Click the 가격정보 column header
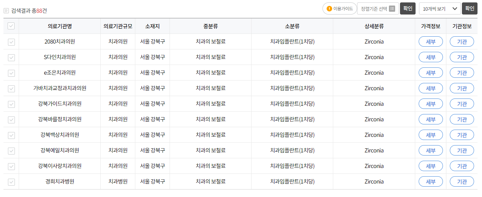The height and width of the screenshot is (197, 482). pos(431,26)
